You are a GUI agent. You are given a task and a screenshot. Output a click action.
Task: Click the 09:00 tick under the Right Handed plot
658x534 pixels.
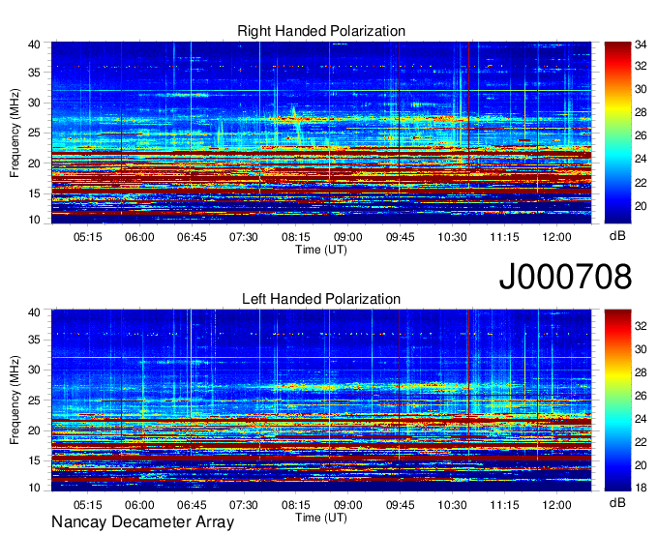(348, 237)
